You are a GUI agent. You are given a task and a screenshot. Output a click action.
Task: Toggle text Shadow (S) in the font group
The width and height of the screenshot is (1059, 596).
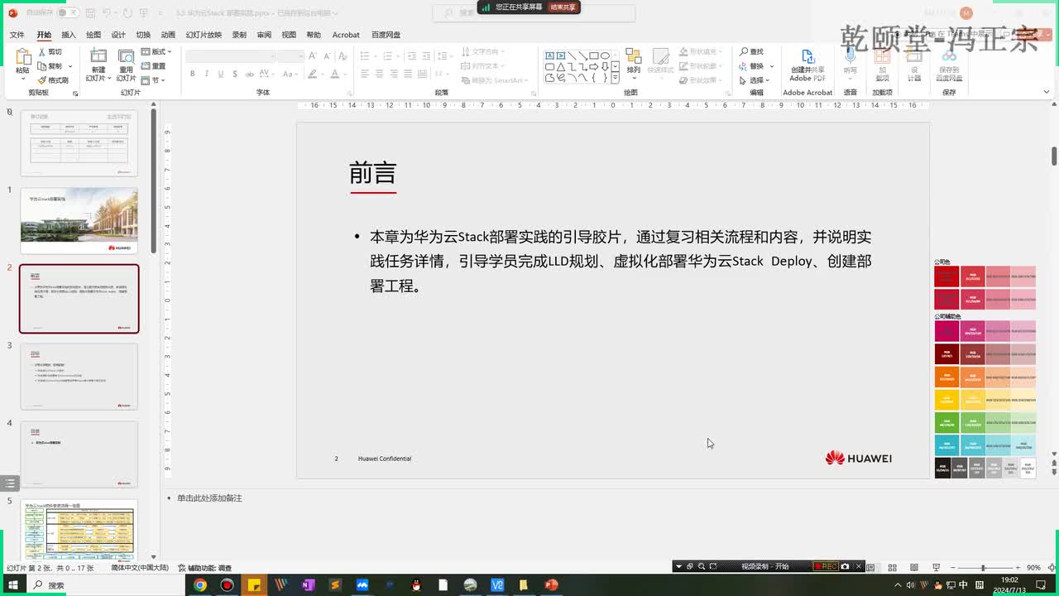[x=234, y=74]
